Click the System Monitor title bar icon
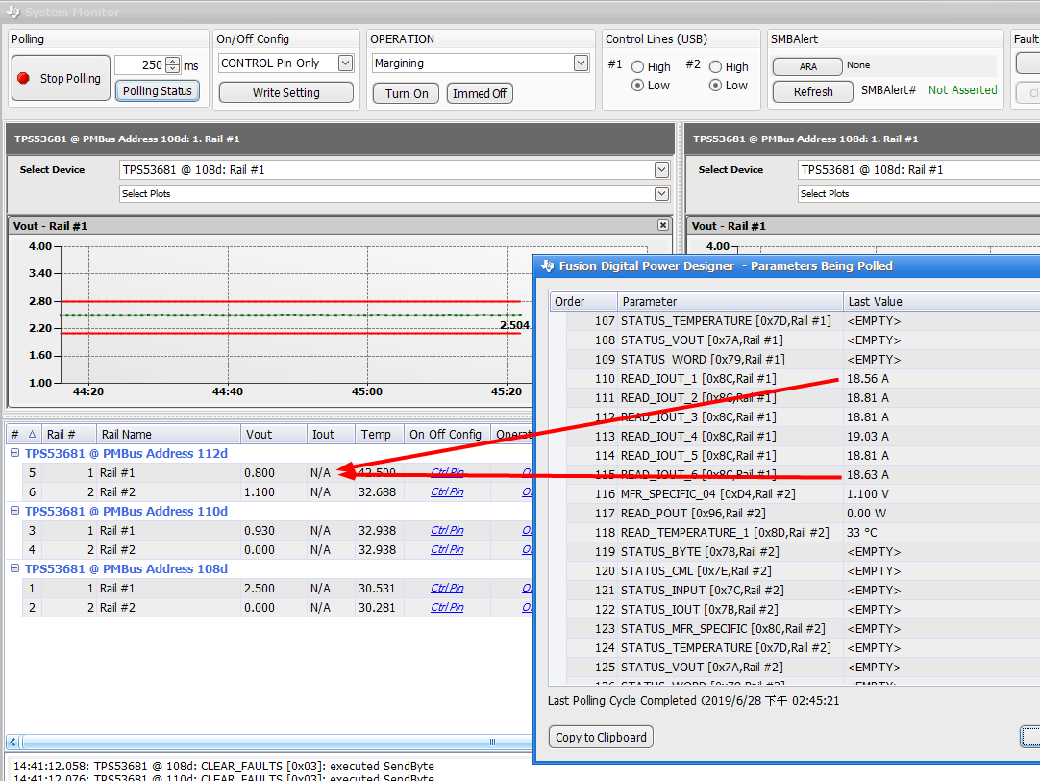 click(13, 12)
